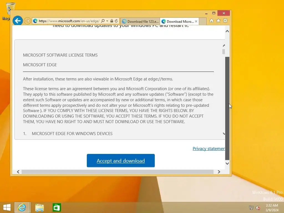Open Windows Store taskbar icon

click(57, 207)
